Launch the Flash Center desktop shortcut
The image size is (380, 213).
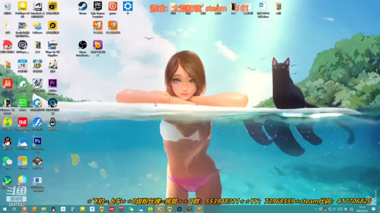tap(38, 123)
